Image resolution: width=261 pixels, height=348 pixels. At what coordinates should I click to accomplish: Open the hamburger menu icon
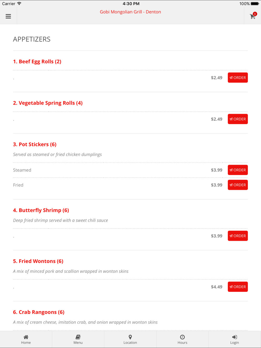[8, 16]
